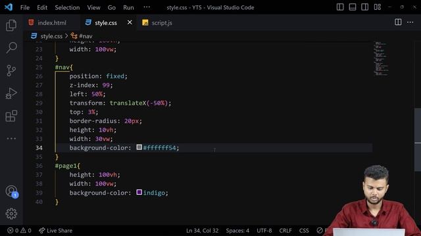Click line number 36 in gutter
The height and width of the screenshot is (236, 421).
point(39,166)
